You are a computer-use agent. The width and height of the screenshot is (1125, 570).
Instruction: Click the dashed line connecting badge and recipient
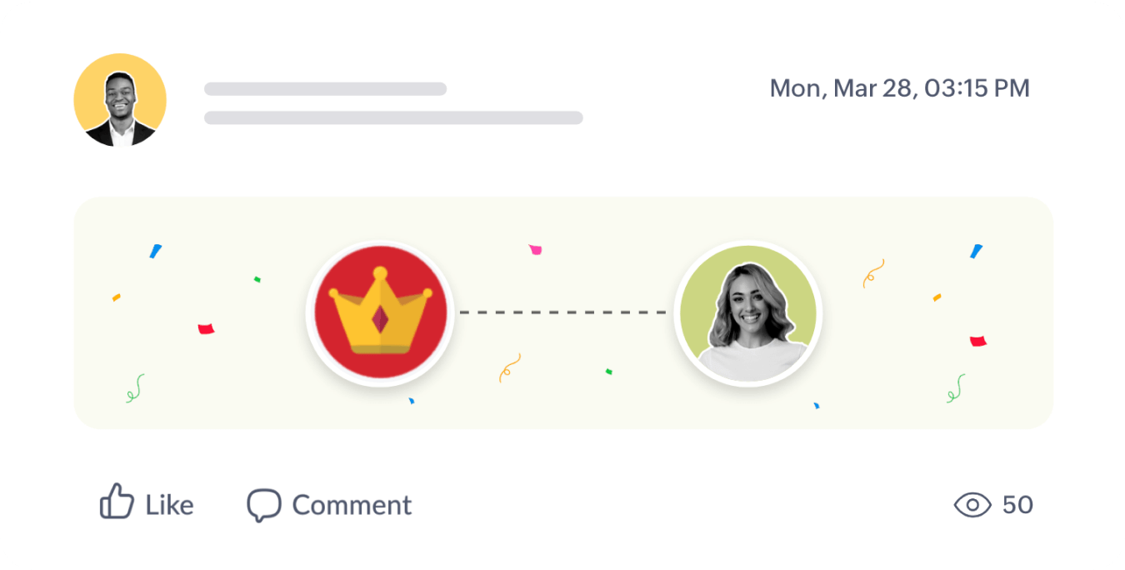[562, 312]
